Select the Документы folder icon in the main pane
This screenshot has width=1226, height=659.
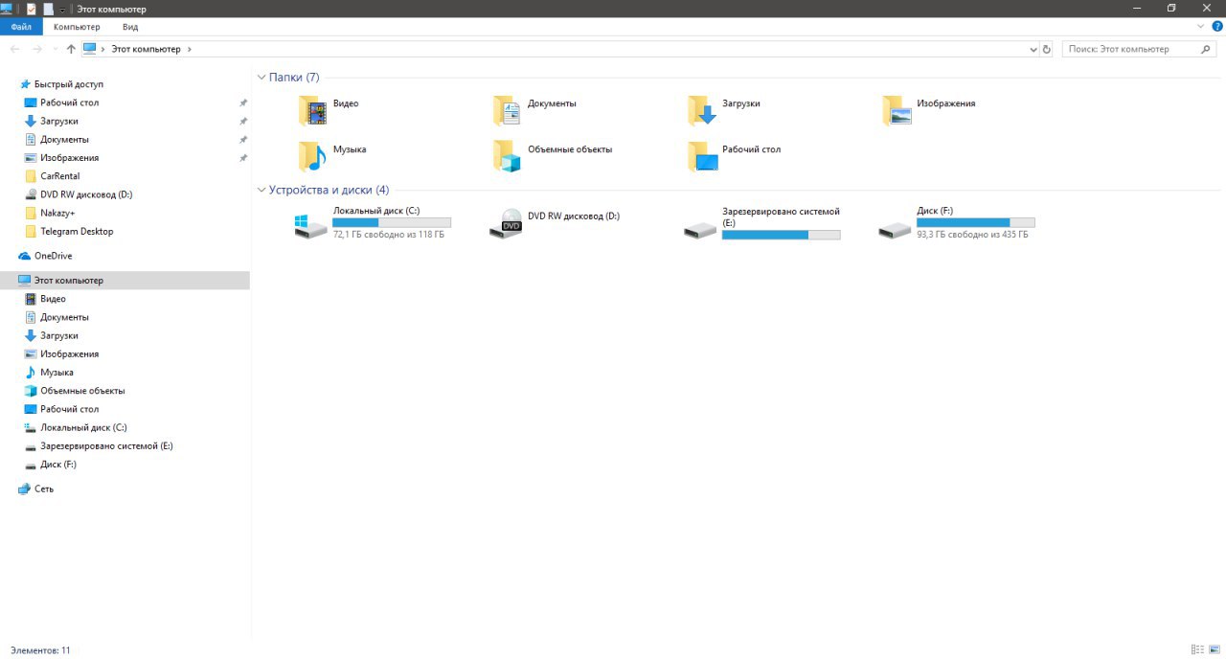click(x=507, y=111)
